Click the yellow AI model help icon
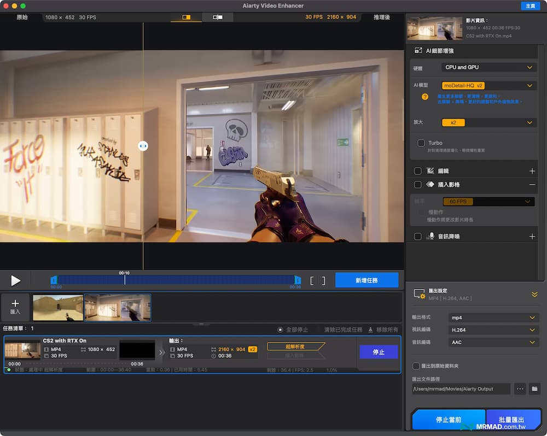 point(424,97)
